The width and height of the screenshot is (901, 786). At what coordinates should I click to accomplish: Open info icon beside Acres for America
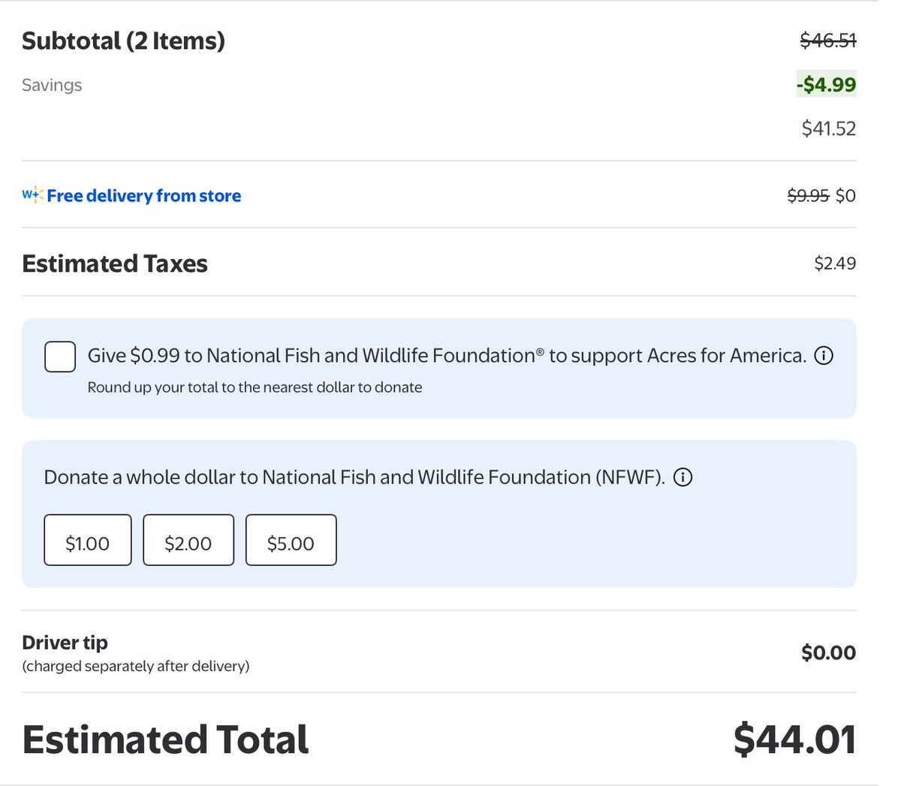tap(824, 356)
